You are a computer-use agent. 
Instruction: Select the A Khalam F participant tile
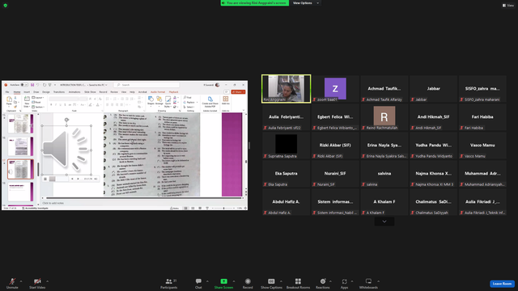[x=384, y=202]
